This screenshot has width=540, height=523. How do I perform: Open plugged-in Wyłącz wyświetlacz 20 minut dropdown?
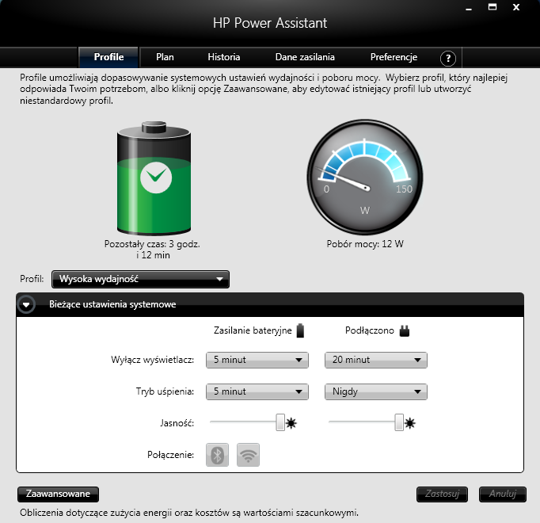[x=376, y=360]
